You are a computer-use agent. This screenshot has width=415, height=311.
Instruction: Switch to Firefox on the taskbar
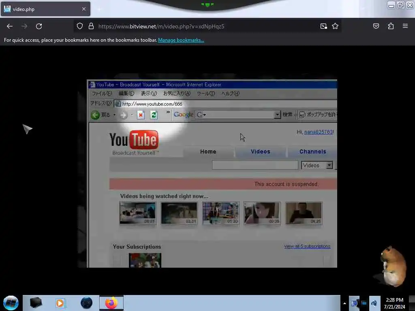(111, 303)
